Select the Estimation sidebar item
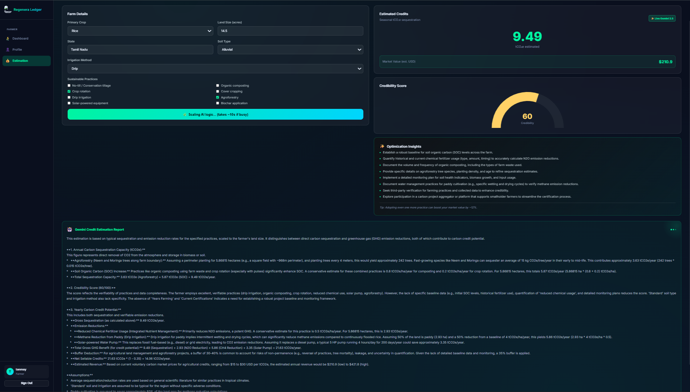Image resolution: width=690 pixels, height=392 pixels. click(27, 61)
